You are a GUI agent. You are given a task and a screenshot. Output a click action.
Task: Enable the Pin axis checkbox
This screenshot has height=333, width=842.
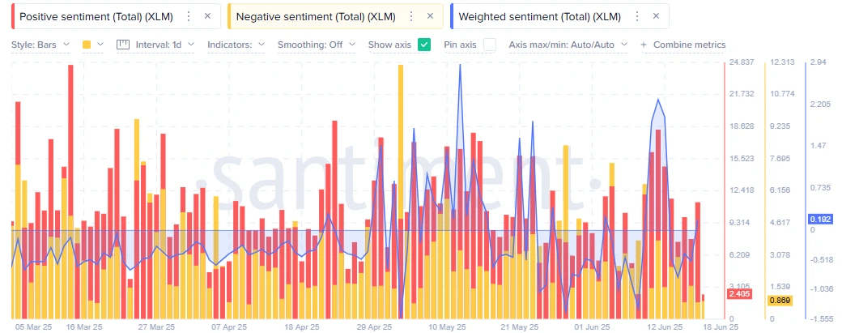point(489,45)
